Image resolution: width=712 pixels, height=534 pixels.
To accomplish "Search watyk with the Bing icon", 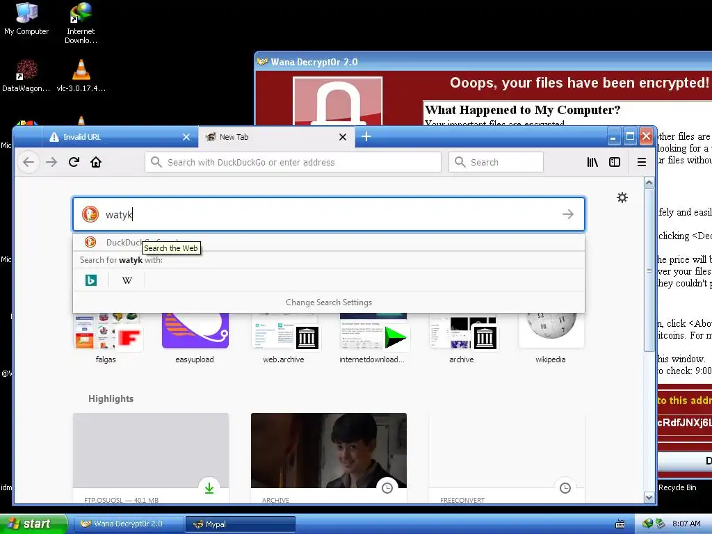I will coord(91,280).
